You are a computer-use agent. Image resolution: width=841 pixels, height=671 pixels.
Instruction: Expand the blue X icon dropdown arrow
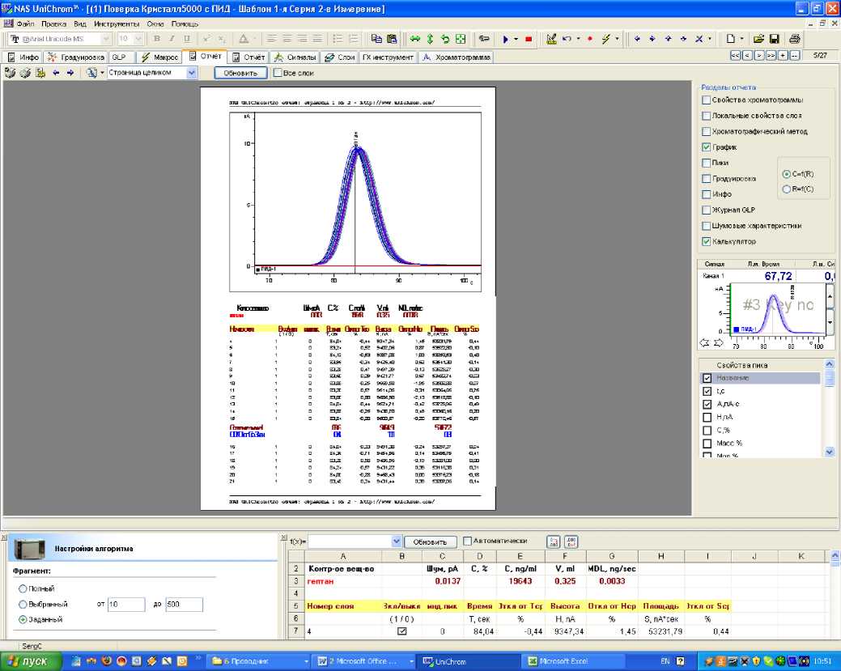[x=710, y=39]
